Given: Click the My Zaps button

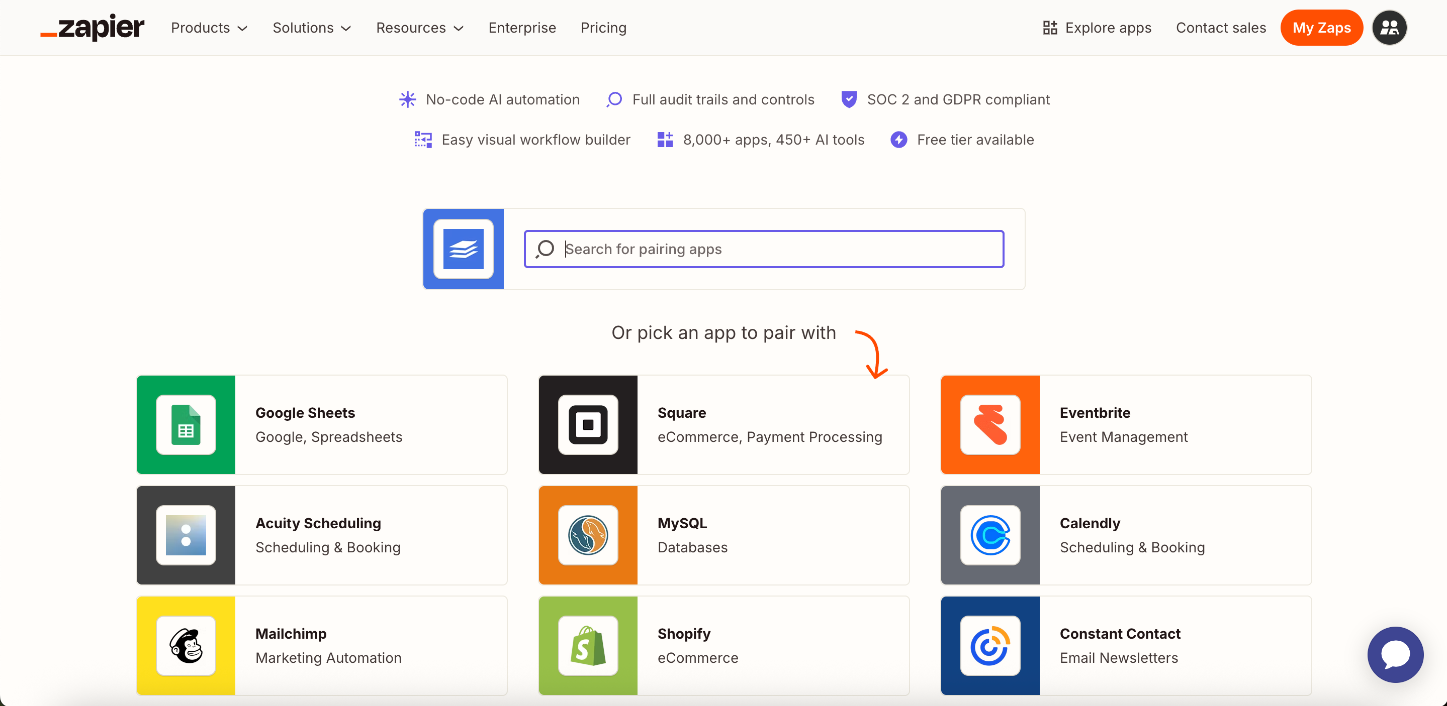Looking at the screenshot, I should pyautogui.click(x=1321, y=28).
